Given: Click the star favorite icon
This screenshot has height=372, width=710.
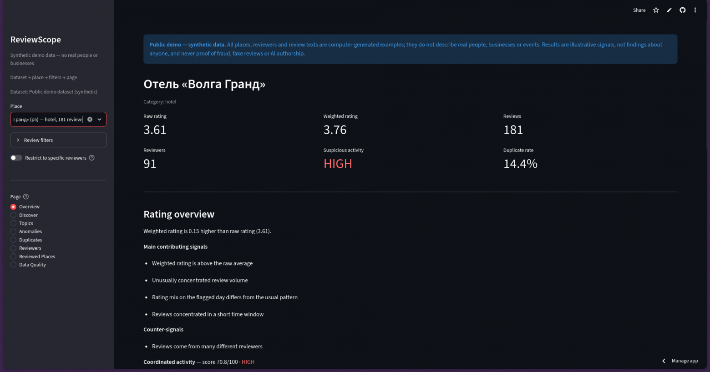Looking at the screenshot, I should [x=656, y=10].
